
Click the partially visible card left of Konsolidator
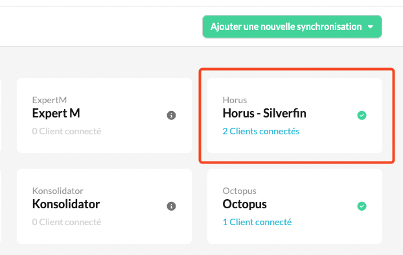point(1,206)
